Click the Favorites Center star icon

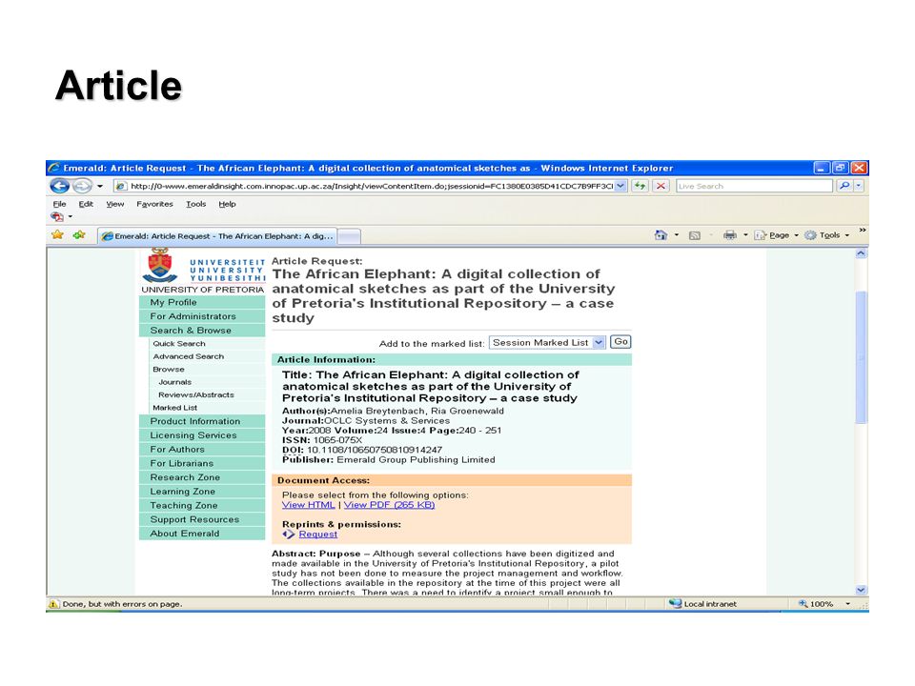57,234
